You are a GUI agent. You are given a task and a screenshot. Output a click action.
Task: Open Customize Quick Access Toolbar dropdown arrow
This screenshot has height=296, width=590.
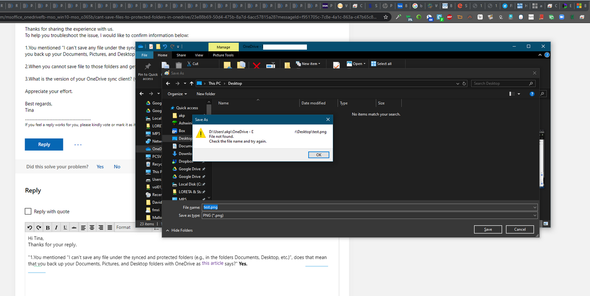point(179,47)
